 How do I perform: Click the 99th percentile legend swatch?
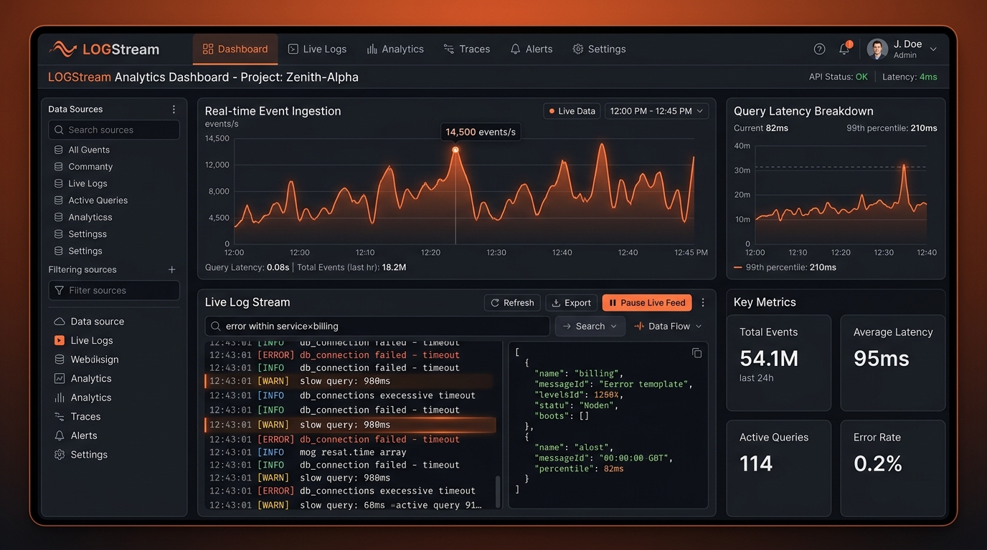coord(738,267)
